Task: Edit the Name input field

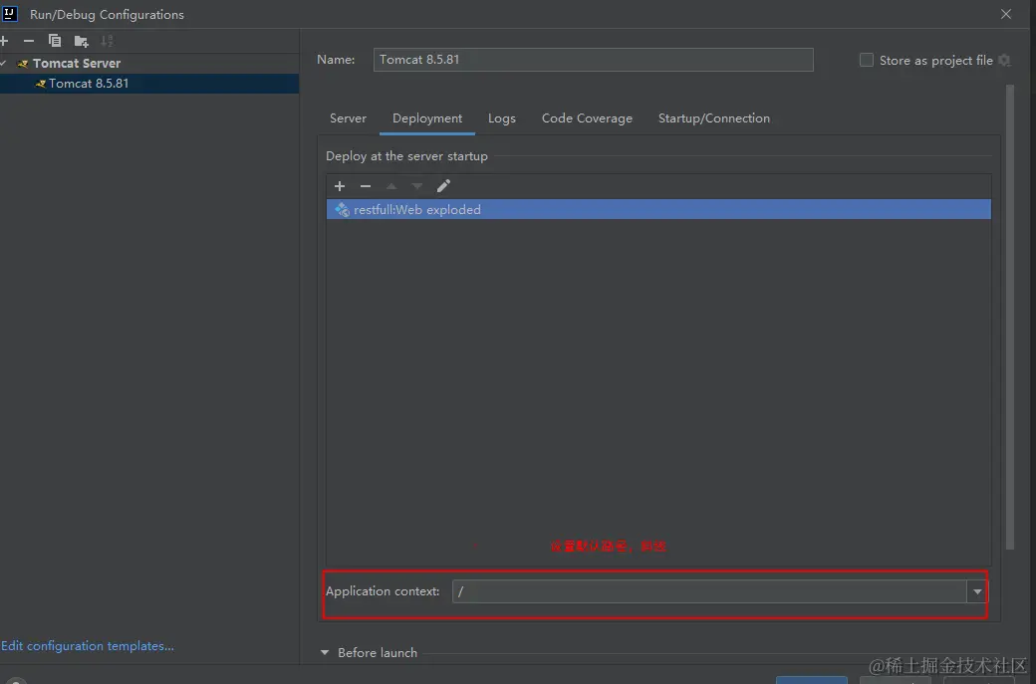Action: pyautogui.click(x=593, y=60)
